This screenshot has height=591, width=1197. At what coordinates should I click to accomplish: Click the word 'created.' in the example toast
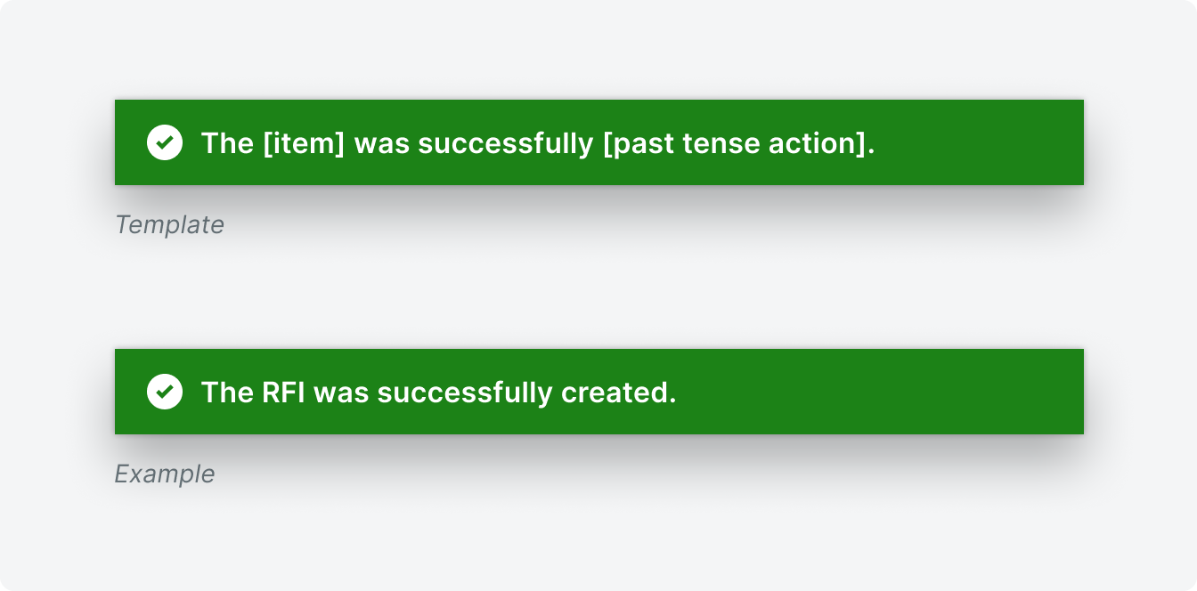[619, 393]
